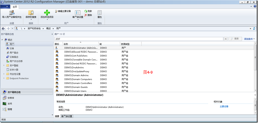This screenshot has width=258, height=123.
Task: Select User State Migration (用户状态迁移) node
Action: click(x=14, y=61)
